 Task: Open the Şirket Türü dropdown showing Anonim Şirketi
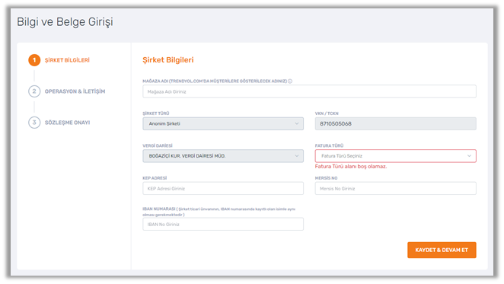[x=223, y=124]
